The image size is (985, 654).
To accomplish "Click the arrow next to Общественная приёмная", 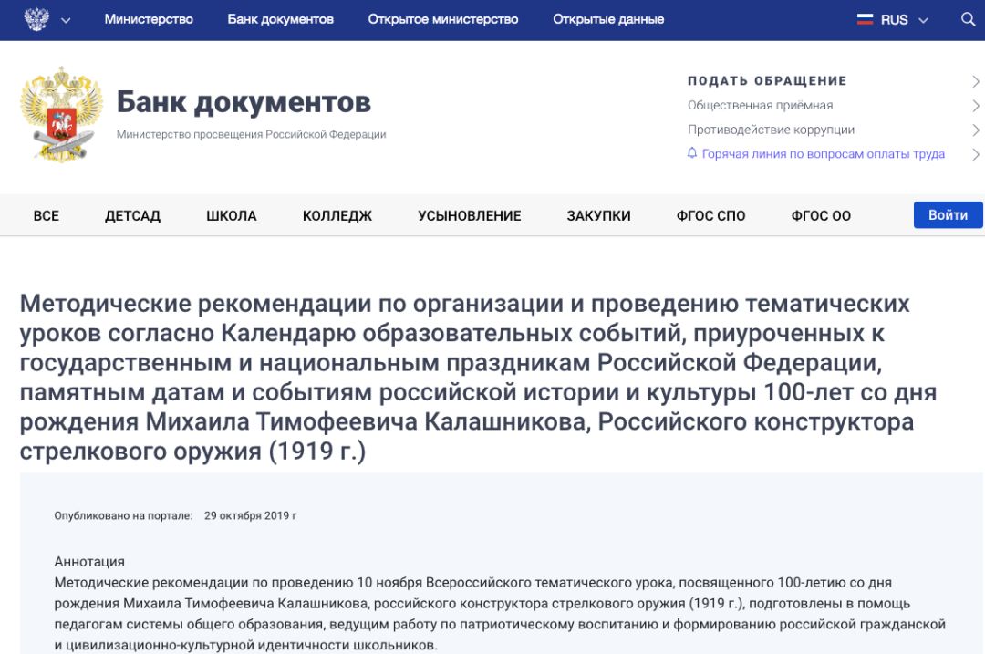I will 976,106.
